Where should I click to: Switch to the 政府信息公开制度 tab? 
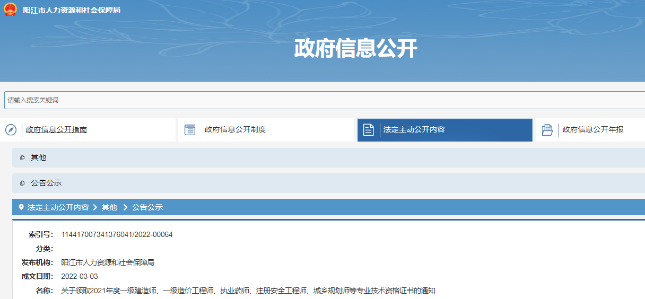coord(235,130)
